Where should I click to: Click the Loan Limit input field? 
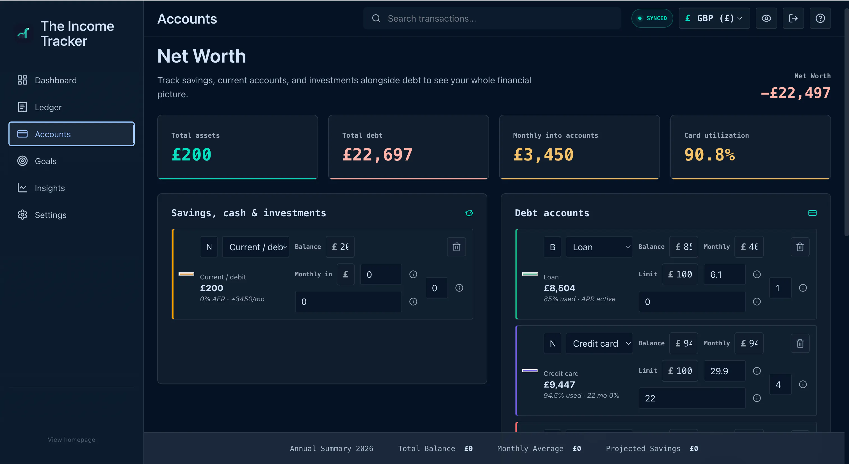pos(680,274)
